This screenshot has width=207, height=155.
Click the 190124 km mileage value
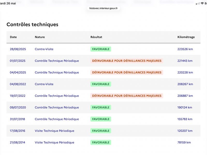pos(185,107)
